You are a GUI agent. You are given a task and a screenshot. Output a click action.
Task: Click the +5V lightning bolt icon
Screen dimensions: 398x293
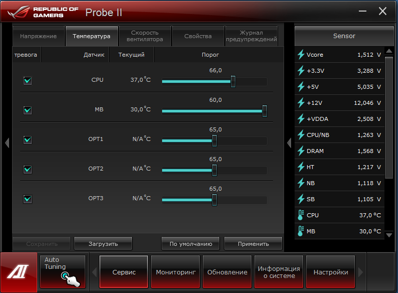tap(301, 87)
